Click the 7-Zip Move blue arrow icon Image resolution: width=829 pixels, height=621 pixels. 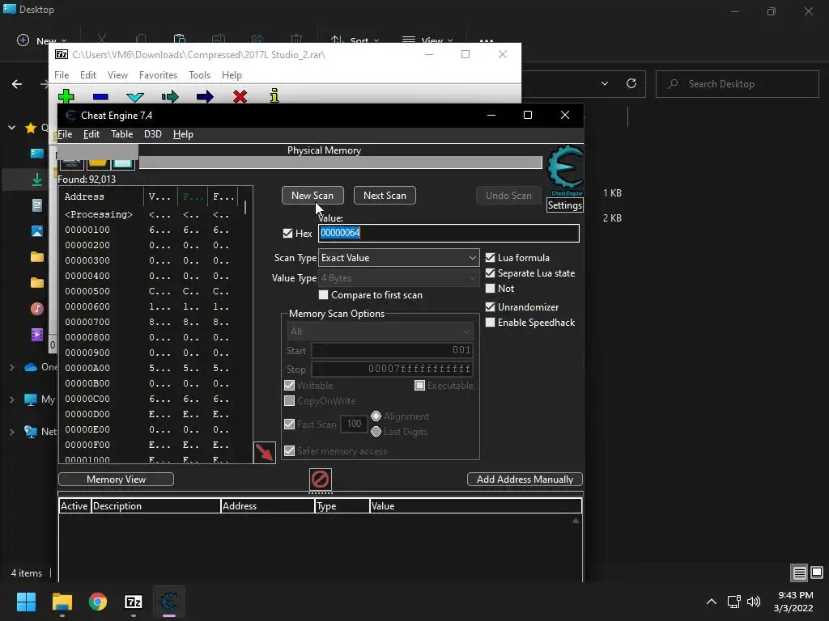[x=205, y=96]
